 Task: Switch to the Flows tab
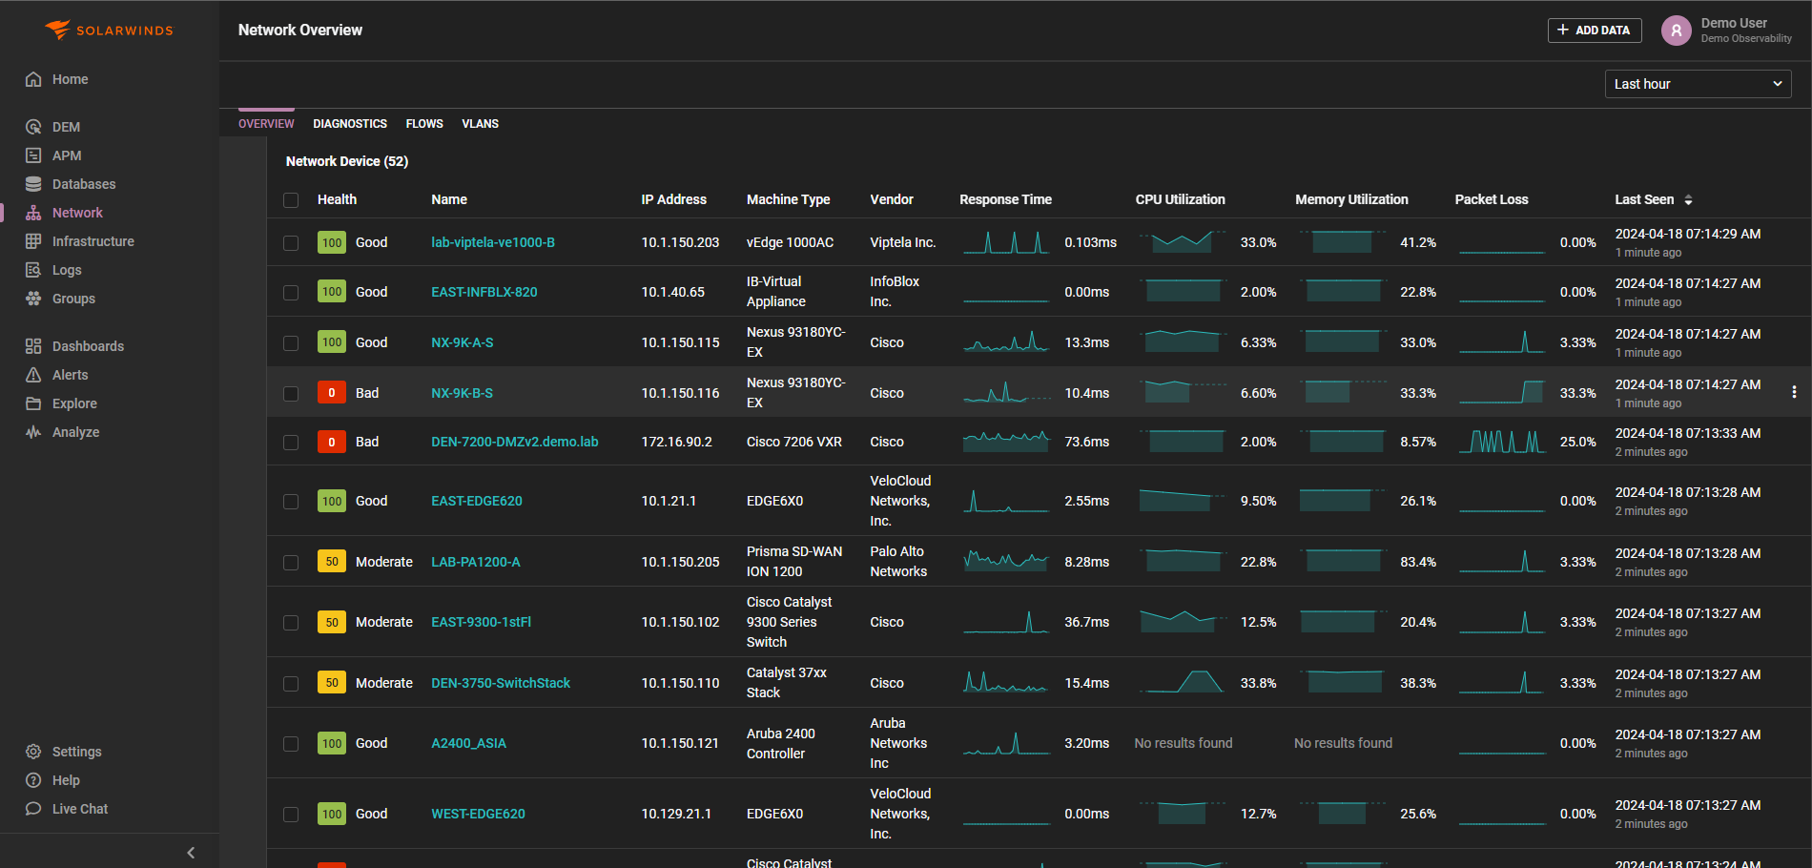(424, 124)
